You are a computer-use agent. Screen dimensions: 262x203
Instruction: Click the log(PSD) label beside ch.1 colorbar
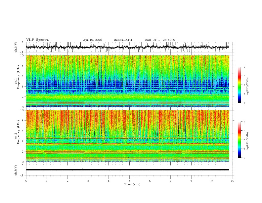click(248, 87)
